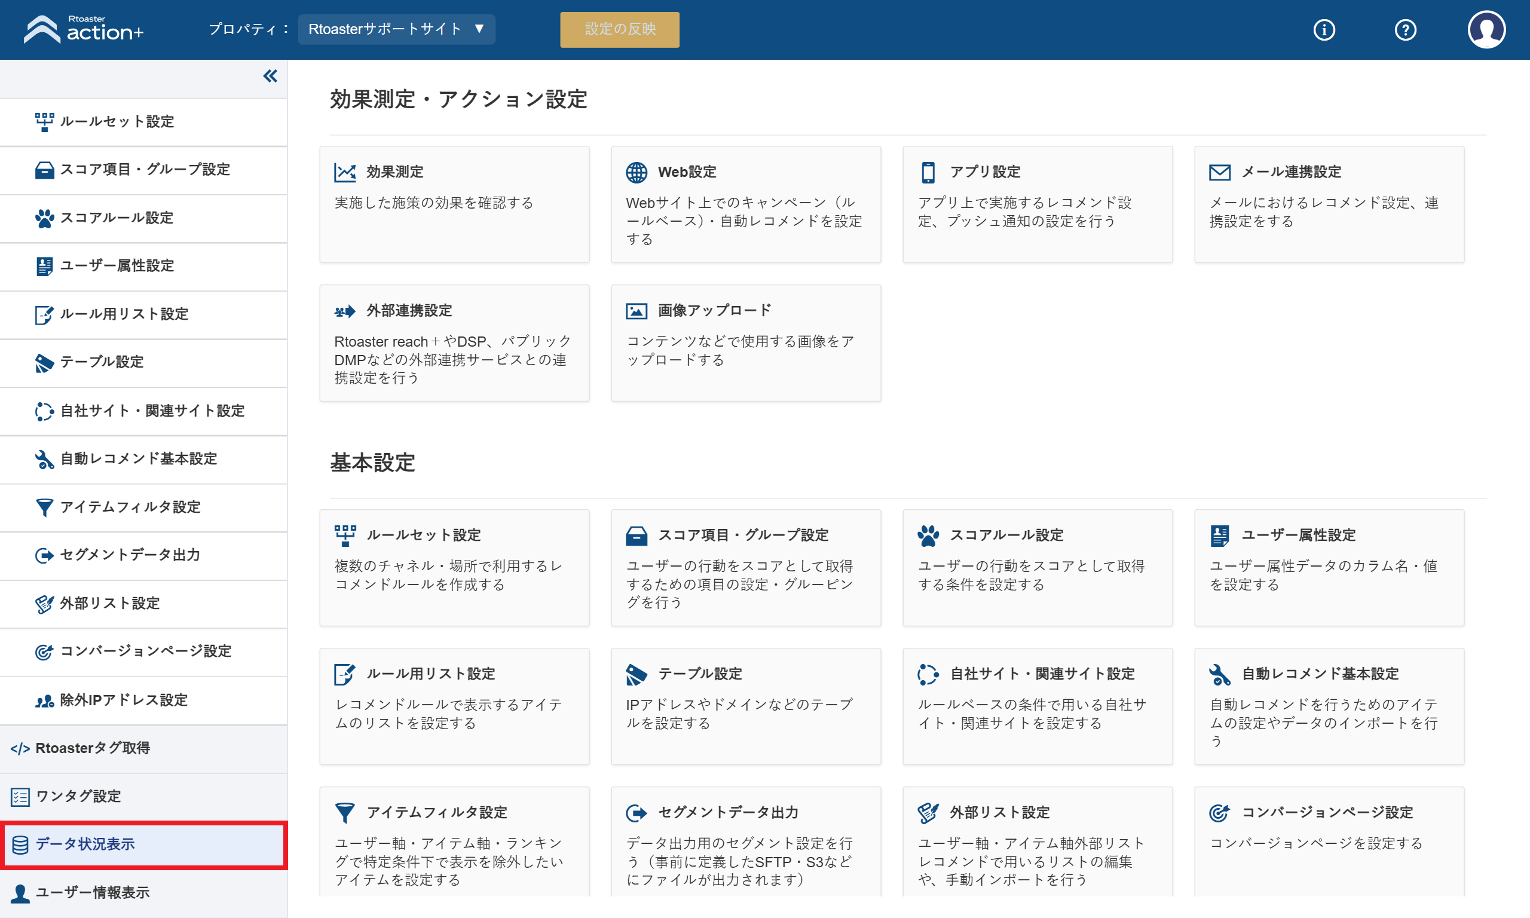Open ルールセット設定 card in 基本設定

pyautogui.click(x=454, y=568)
